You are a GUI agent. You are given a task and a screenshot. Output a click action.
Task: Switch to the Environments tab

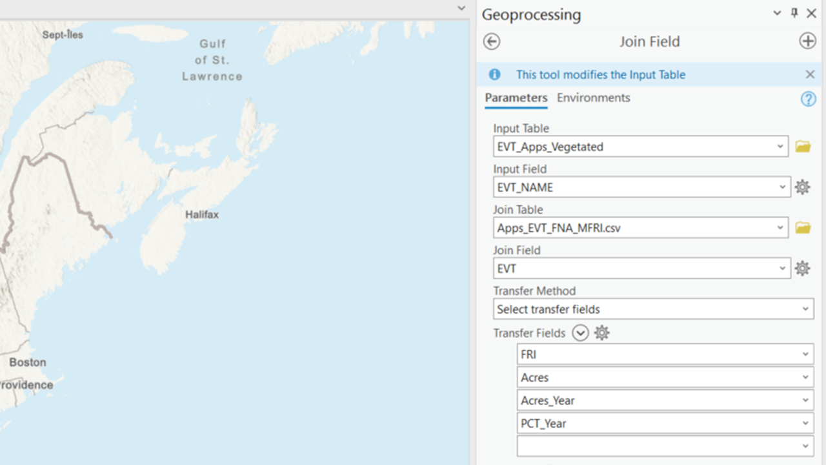pyautogui.click(x=593, y=98)
